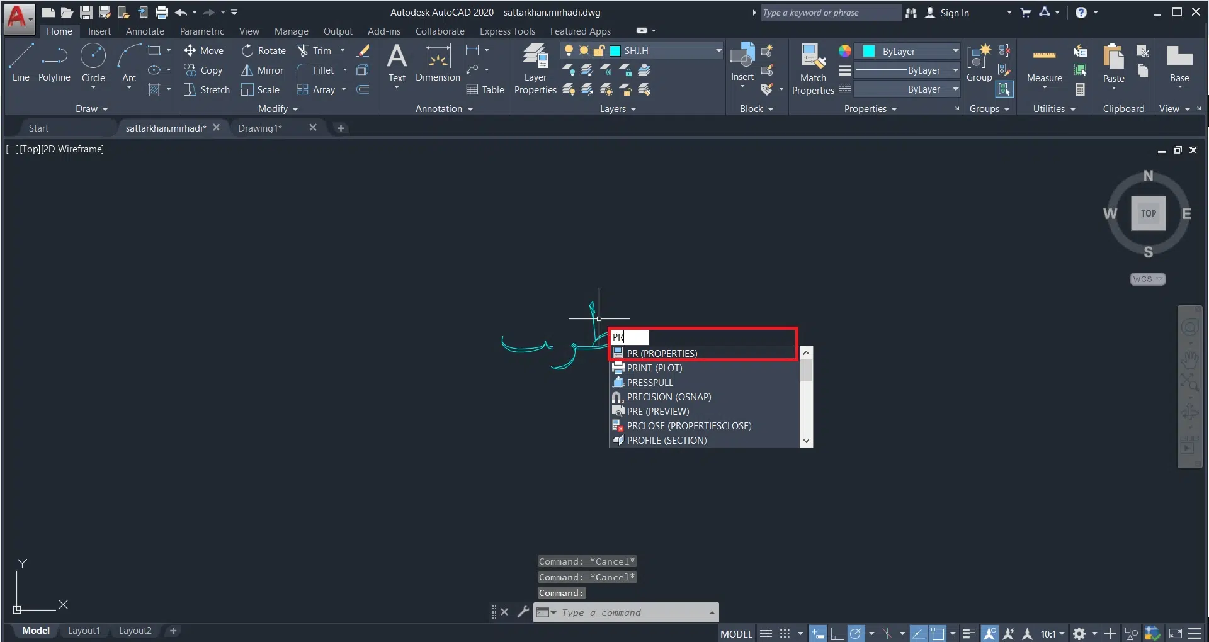Switch to the Drawing1 file tab

tap(260, 128)
